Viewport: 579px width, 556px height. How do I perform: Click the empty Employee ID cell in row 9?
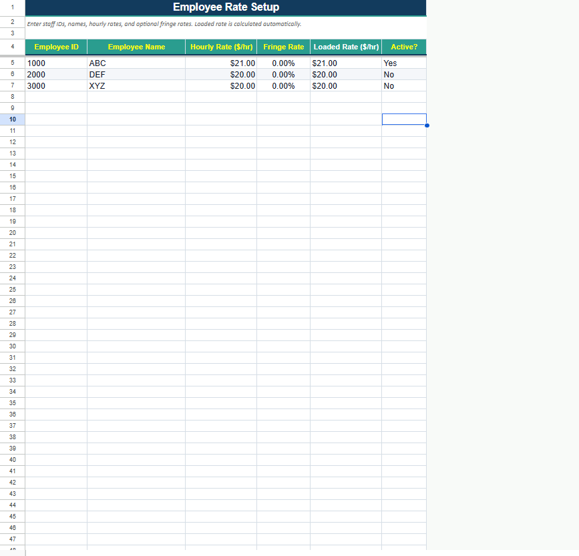click(x=56, y=108)
